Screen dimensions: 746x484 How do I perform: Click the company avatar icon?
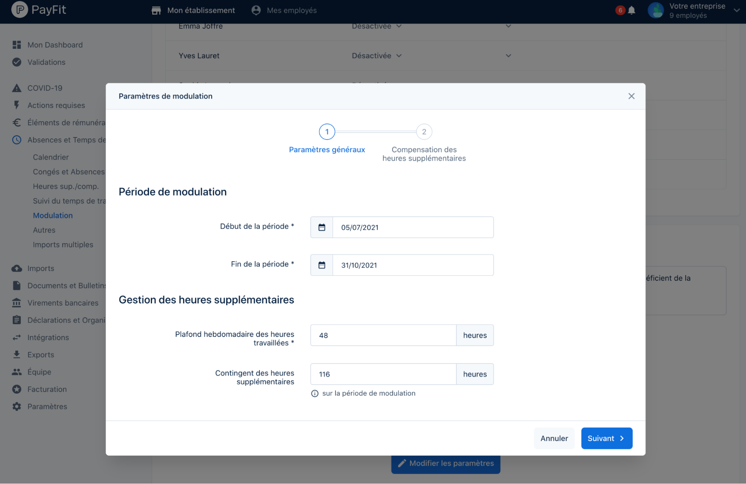(656, 10)
